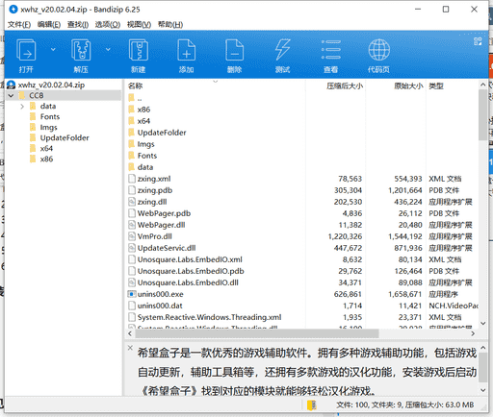
Task: Click the status bar archive icon
Action: (312, 405)
